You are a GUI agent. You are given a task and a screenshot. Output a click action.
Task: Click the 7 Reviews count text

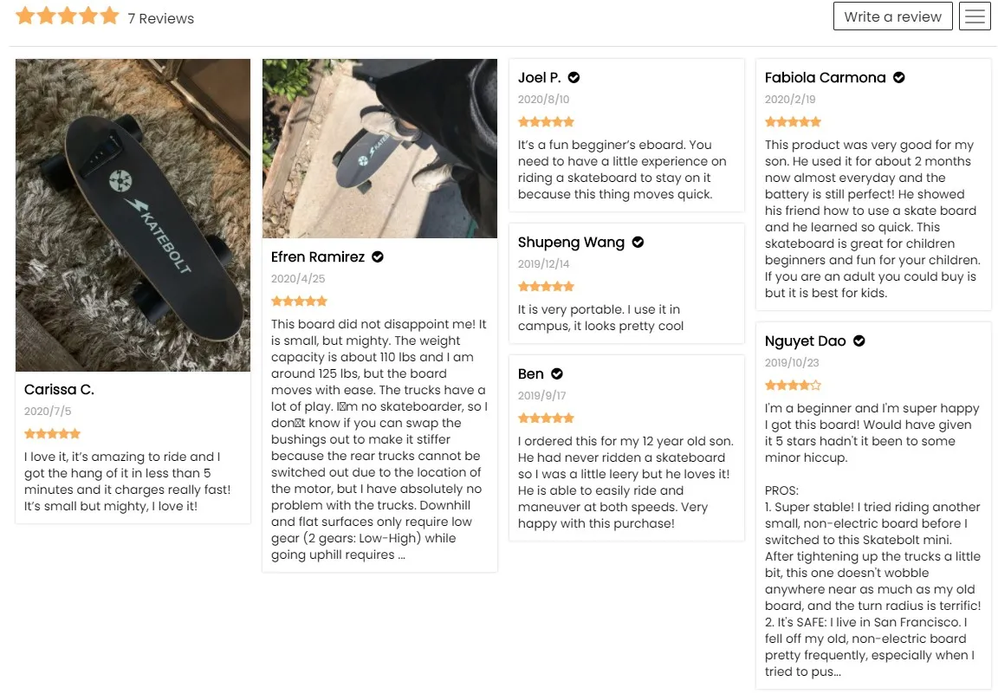[161, 18]
